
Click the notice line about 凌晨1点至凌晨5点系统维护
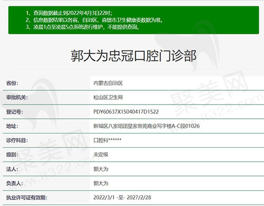click(82, 27)
